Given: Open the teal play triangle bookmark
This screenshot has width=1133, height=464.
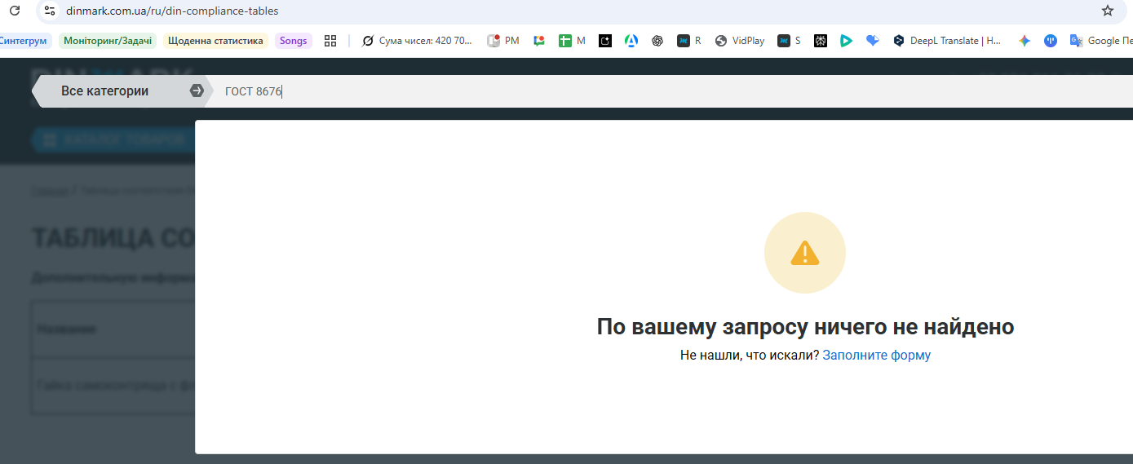Looking at the screenshot, I should 847,41.
